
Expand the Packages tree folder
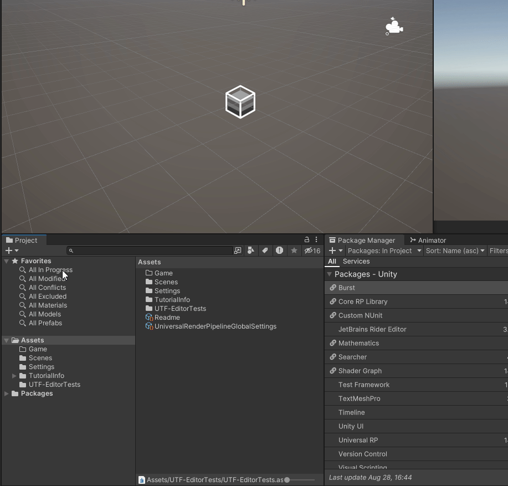coord(7,393)
